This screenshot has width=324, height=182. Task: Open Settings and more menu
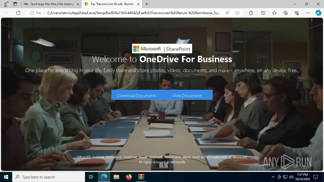pos(308,13)
